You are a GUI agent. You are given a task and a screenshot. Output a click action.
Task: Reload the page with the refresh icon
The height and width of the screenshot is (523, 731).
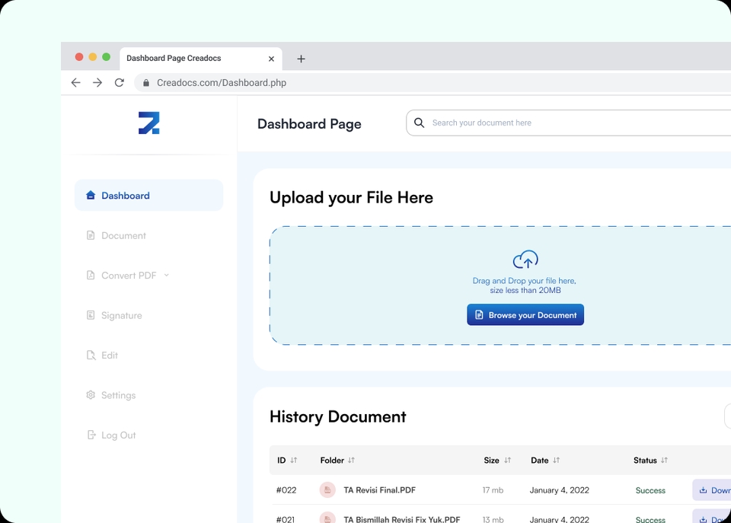pyautogui.click(x=120, y=82)
